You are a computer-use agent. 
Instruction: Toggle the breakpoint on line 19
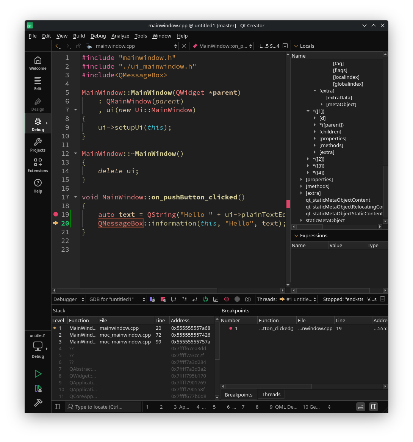[x=56, y=214]
